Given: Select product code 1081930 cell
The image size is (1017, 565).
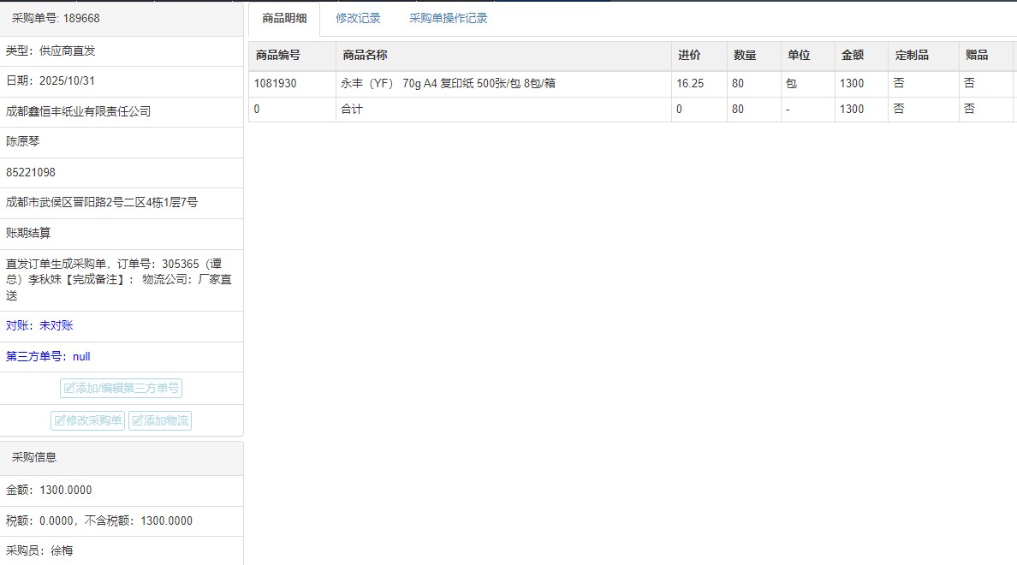Looking at the screenshot, I should (x=276, y=84).
